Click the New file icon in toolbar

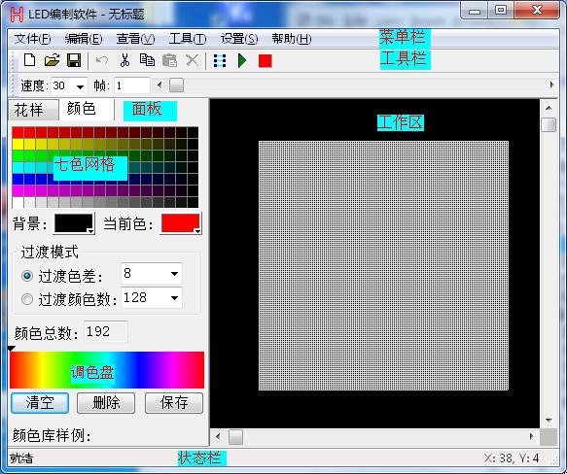pos(29,60)
